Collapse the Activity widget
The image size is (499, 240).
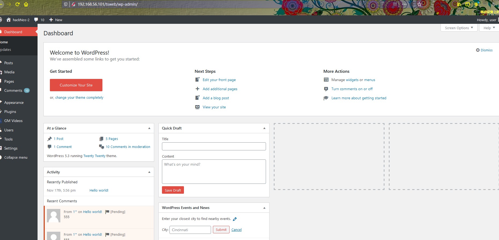coord(149,172)
